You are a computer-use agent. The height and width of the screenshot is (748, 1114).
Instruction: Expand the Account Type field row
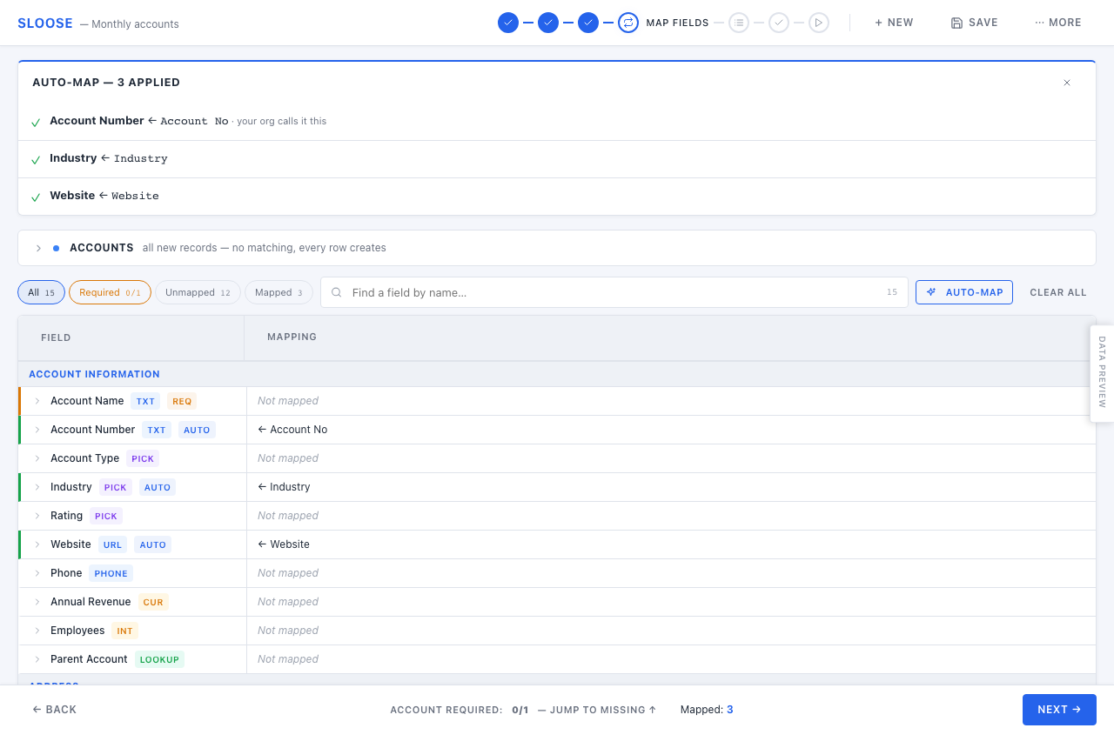point(37,458)
